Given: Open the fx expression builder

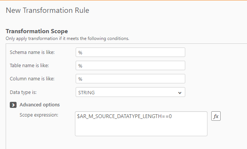Looking at the screenshot, I should pyautogui.click(x=216, y=116).
